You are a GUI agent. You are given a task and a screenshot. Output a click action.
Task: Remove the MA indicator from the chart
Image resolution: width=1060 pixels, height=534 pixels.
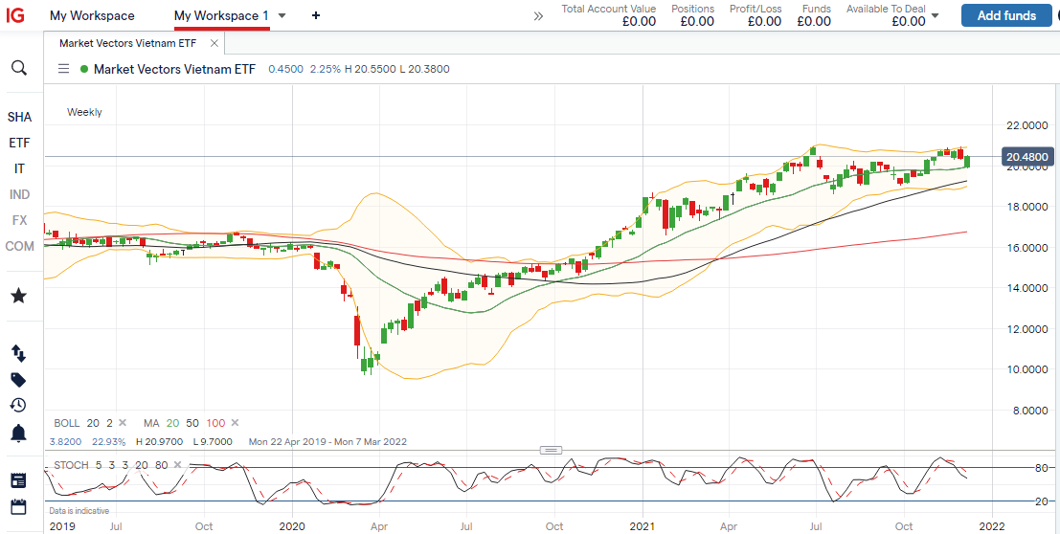pyautogui.click(x=235, y=423)
